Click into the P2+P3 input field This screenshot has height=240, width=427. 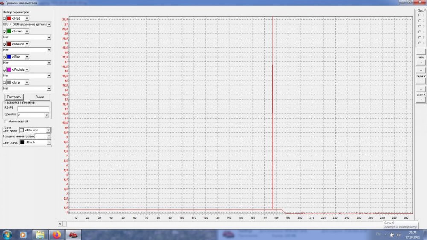[x=33, y=108]
